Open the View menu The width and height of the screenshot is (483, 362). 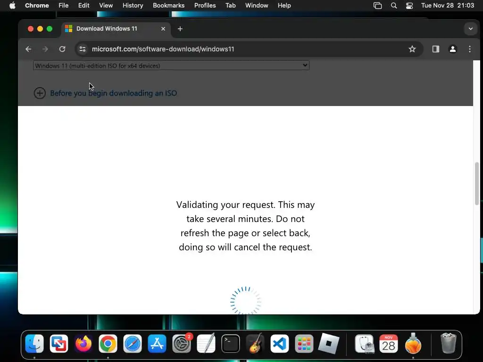point(106,6)
